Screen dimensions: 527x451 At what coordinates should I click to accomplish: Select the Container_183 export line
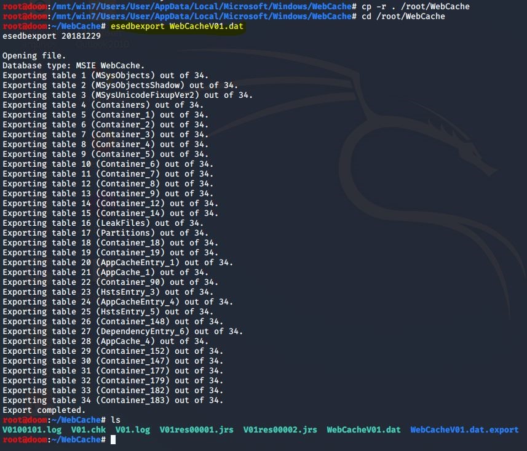114,401
